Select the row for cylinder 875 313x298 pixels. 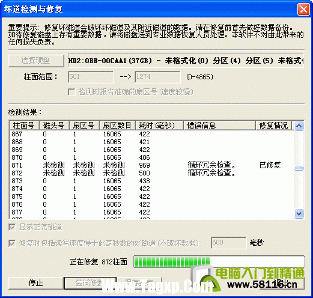point(151,196)
